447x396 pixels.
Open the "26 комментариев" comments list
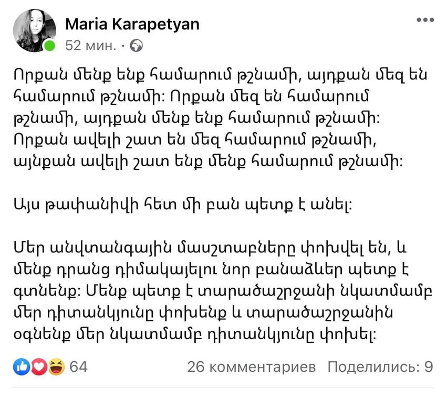tap(251, 367)
